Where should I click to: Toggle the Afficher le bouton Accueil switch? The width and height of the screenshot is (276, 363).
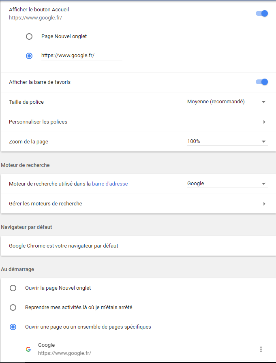pos(262,13)
